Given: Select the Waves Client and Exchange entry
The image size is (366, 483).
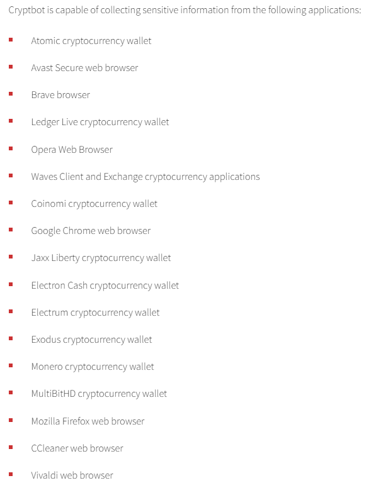Looking at the screenshot, I should (146, 177).
